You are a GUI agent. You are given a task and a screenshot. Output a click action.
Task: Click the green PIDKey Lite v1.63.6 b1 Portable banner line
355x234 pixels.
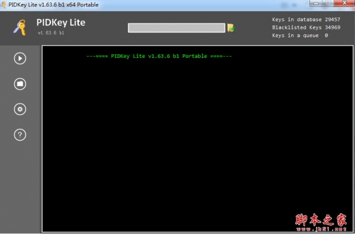[159, 56]
